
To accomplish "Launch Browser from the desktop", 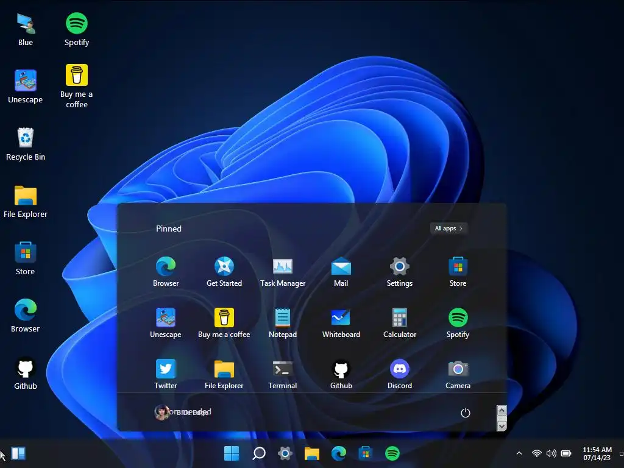I will click(26, 316).
